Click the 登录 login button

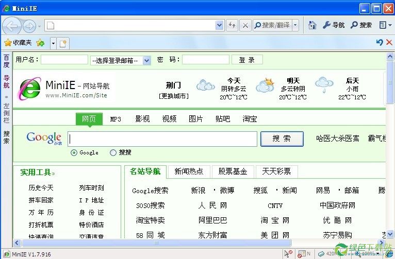(x=247, y=60)
